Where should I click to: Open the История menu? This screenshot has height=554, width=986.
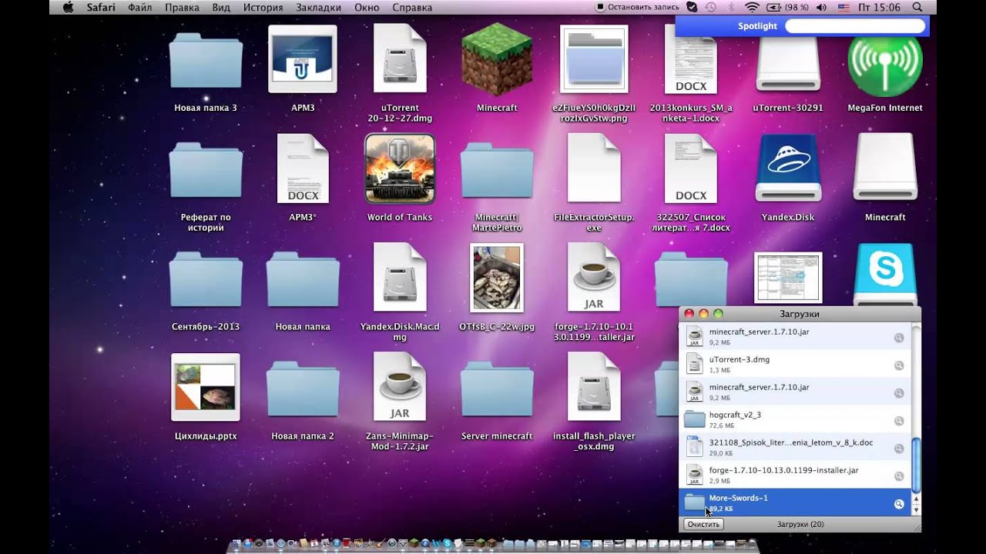coord(263,7)
